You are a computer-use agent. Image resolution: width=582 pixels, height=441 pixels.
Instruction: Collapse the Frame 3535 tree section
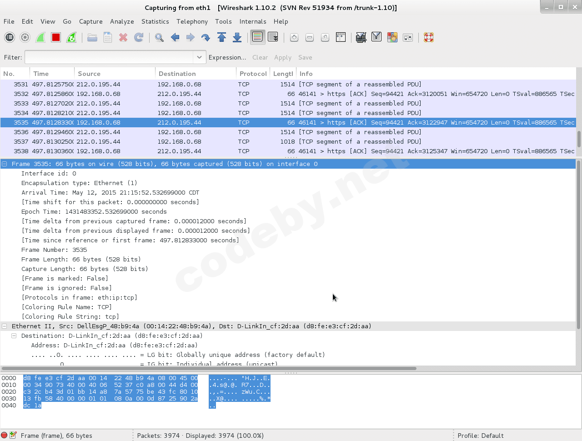click(x=5, y=164)
